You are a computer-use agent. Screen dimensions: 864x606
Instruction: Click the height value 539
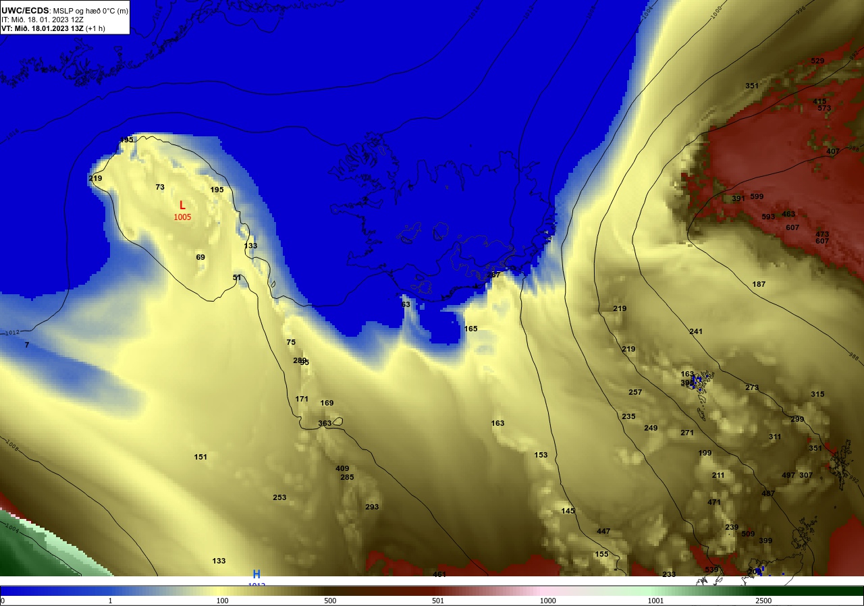tap(711, 570)
